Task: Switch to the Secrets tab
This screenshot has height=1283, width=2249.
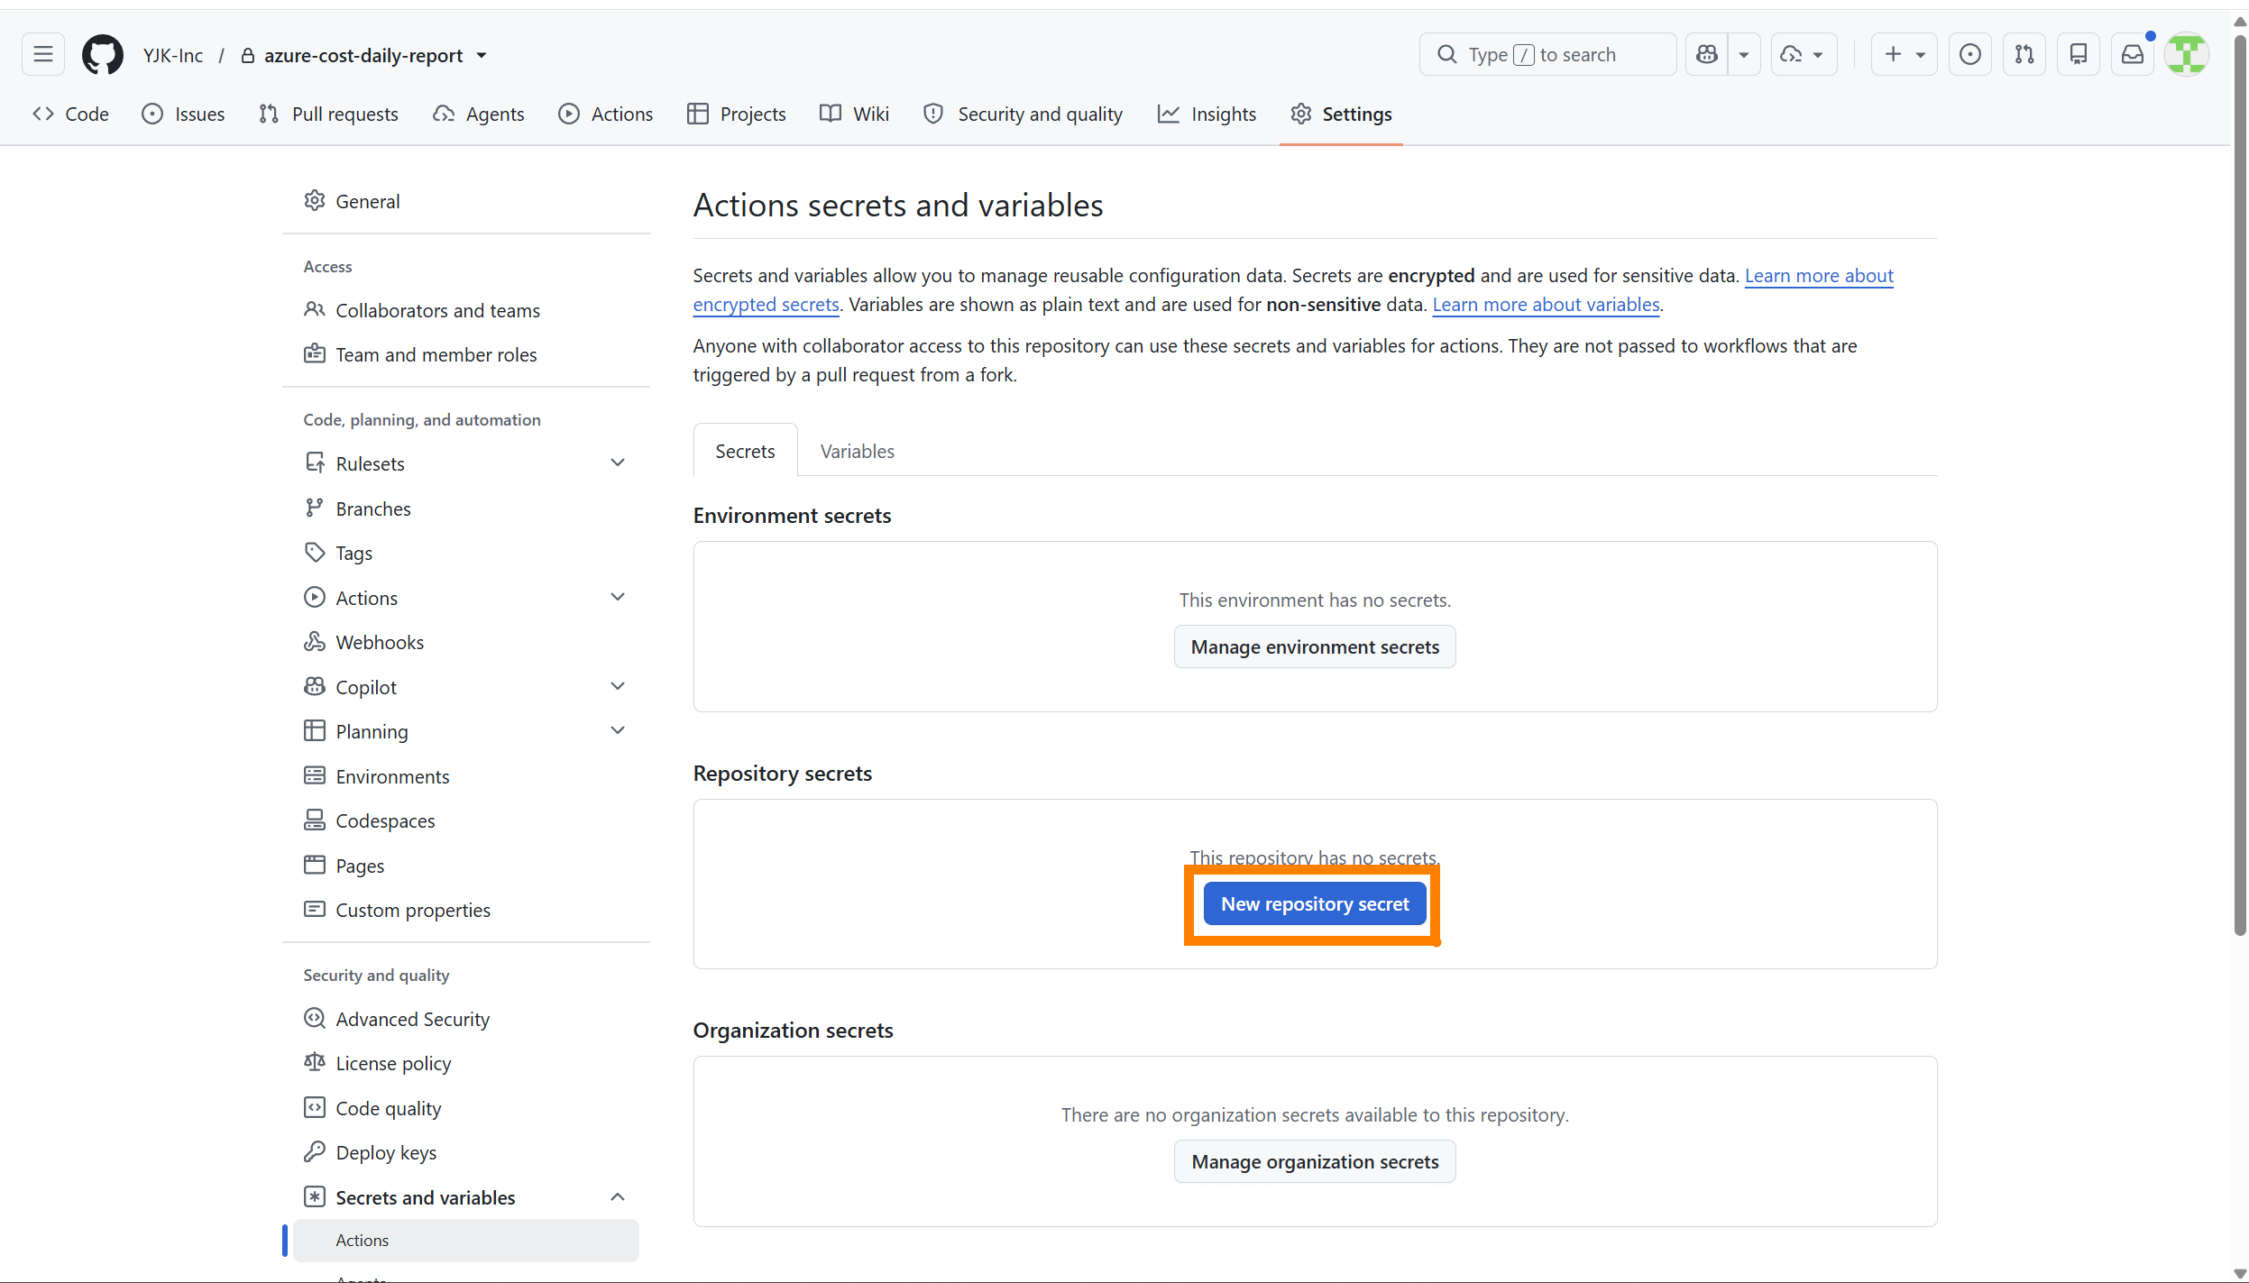Action: [745, 452]
